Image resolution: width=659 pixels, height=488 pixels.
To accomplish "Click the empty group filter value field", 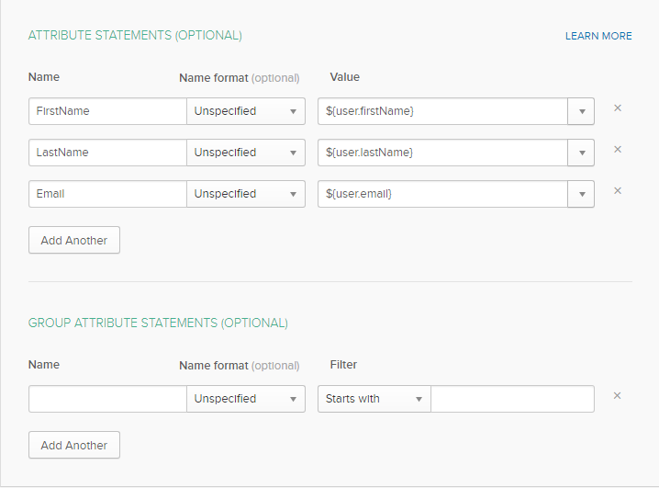I will tap(512, 399).
